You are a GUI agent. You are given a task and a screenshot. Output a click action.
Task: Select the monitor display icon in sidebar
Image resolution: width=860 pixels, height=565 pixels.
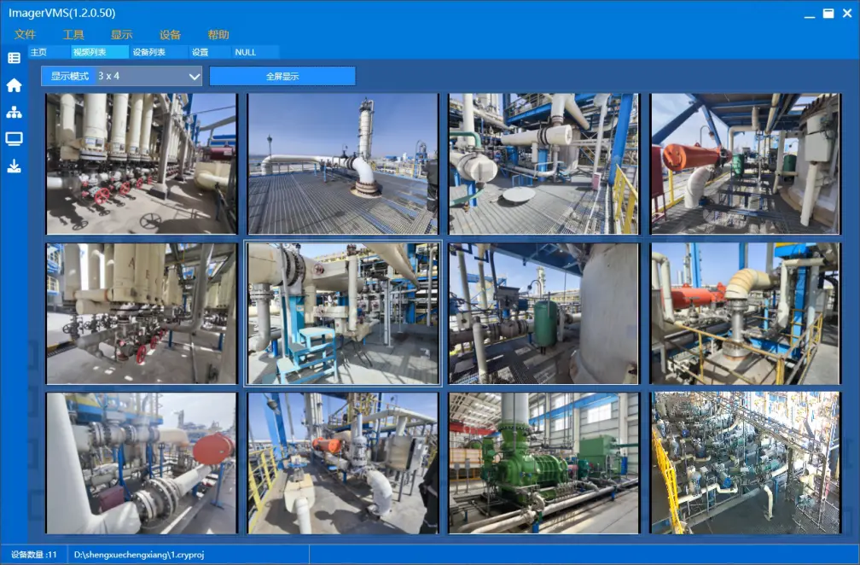coord(14,138)
